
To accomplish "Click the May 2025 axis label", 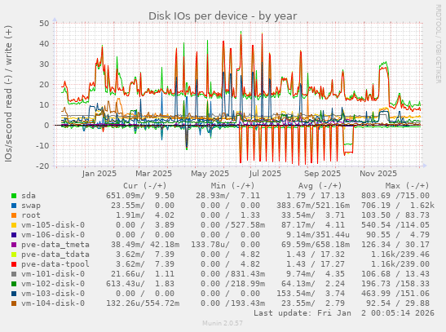I will click(210, 174).
